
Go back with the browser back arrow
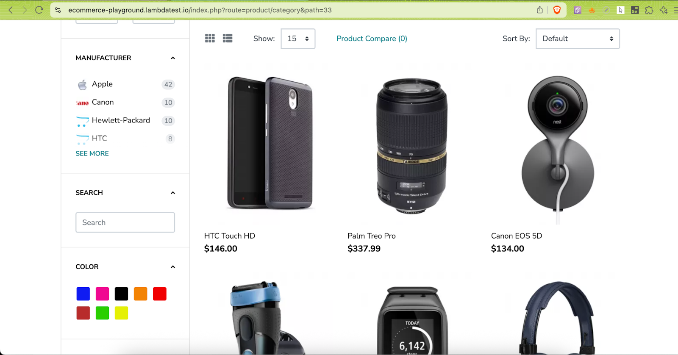coord(11,10)
